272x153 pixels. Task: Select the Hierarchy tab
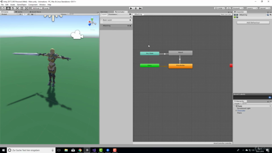point(240,101)
